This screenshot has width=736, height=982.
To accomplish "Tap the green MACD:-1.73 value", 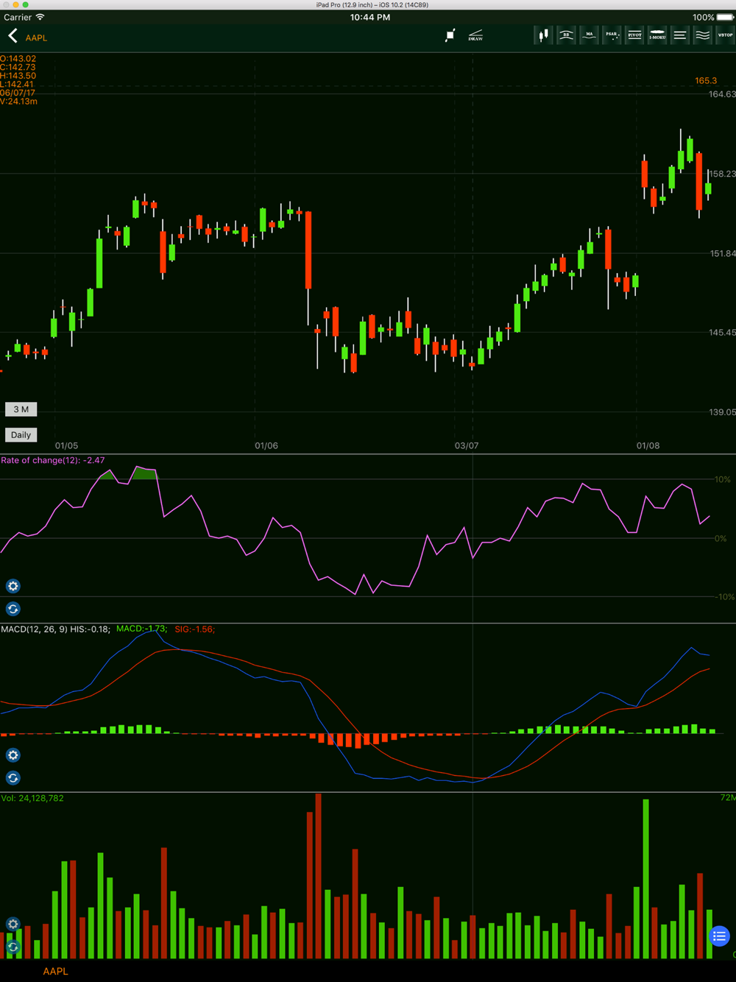I will click(141, 629).
